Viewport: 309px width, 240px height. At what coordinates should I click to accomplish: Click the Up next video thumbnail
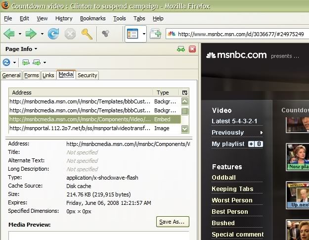[298, 195]
